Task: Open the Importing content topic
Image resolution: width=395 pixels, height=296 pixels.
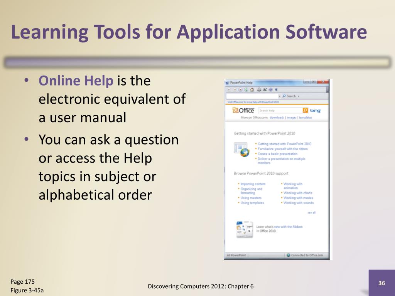Action: (253, 184)
